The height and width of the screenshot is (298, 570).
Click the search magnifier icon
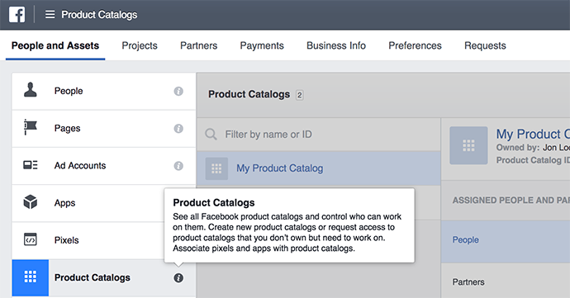pos(211,135)
